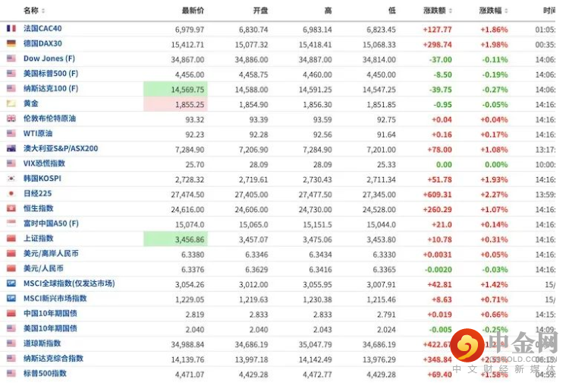The width and height of the screenshot is (569, 383).
Task: Click the flag icon beside 标普500指数
Action: pyautogui.click(x=11, y=373)
